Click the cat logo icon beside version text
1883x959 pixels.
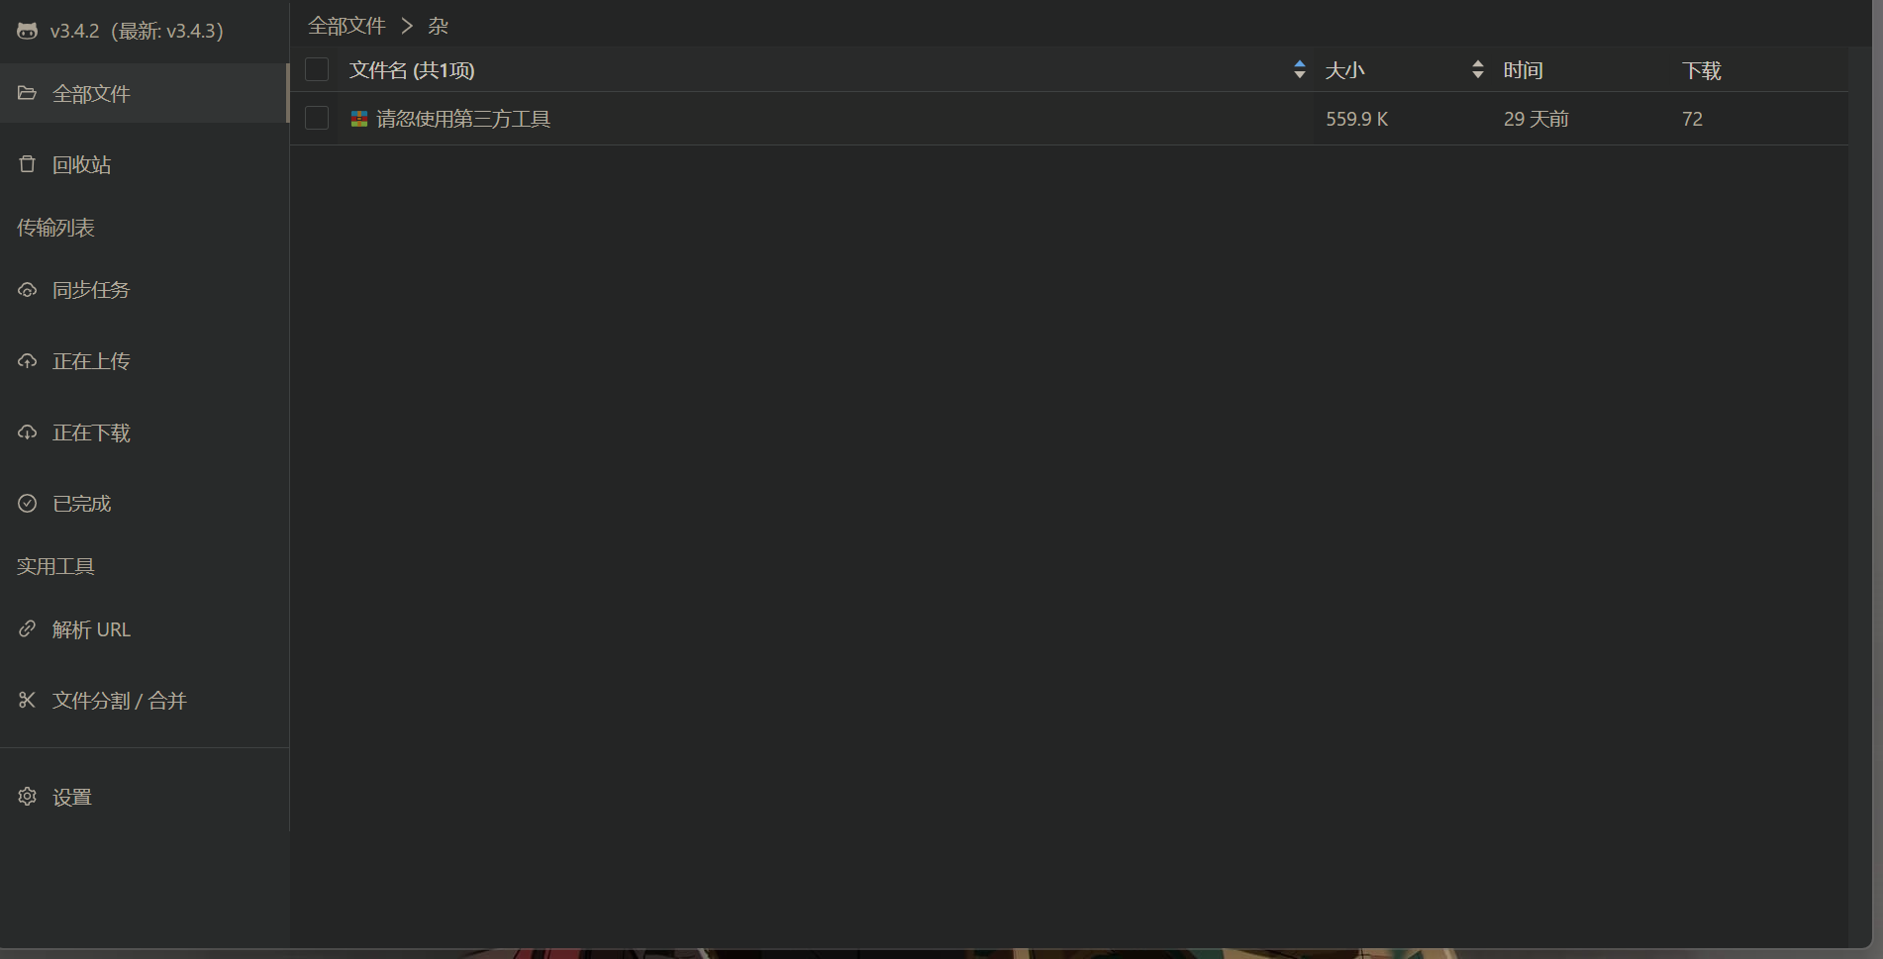[x=28, y=31]
